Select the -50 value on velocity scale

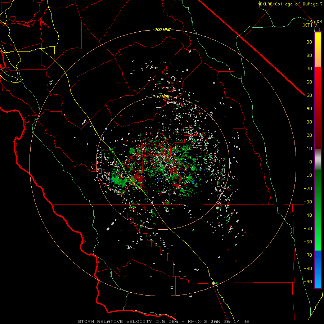(308, 229)
